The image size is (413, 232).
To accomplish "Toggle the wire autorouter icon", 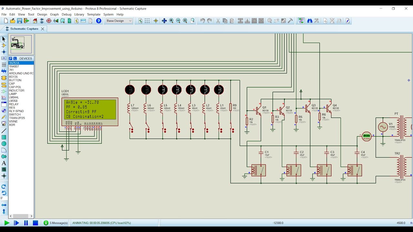I will 301,21.
